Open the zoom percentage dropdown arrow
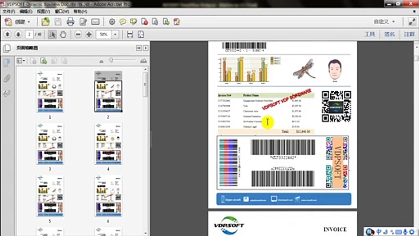Screen dimensions: 419x236 pyautogui.click(x=115, y=34)
